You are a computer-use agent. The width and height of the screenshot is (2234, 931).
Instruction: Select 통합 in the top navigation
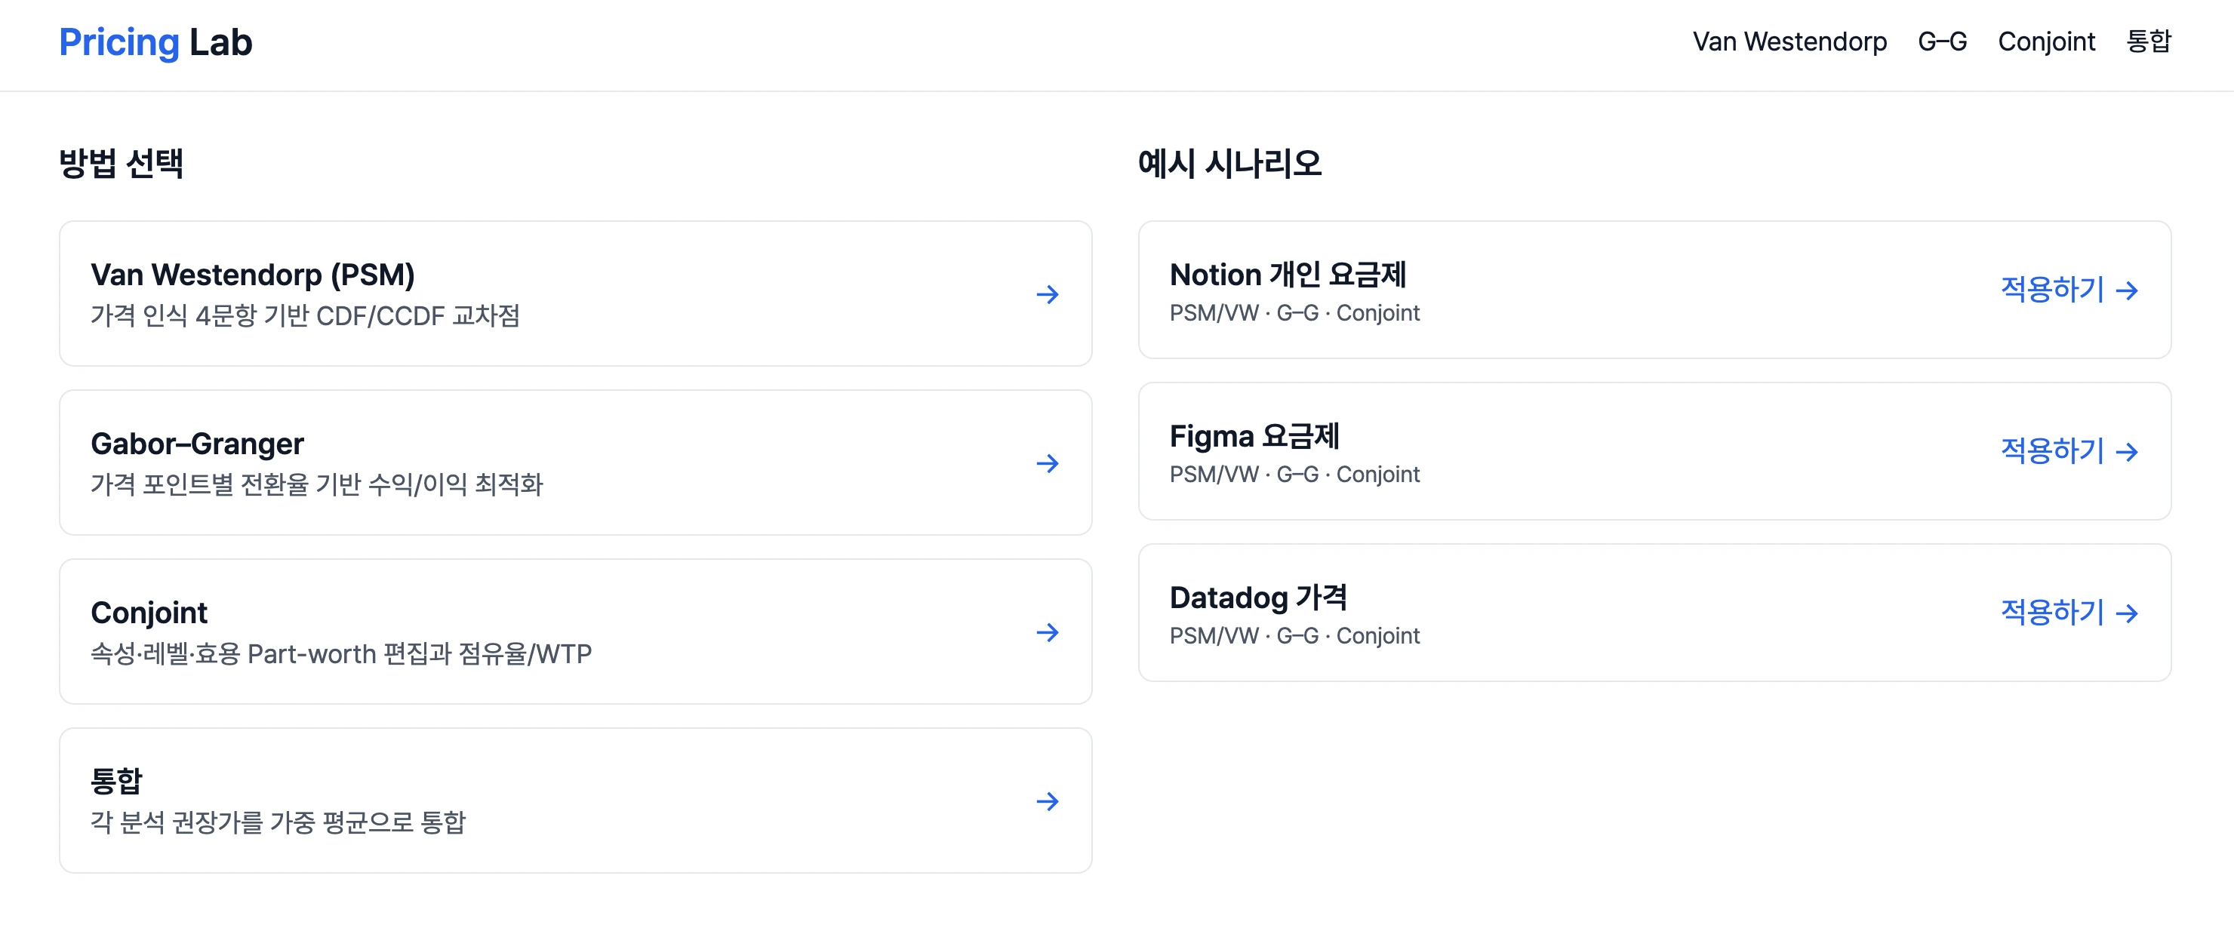[2148, 41]
